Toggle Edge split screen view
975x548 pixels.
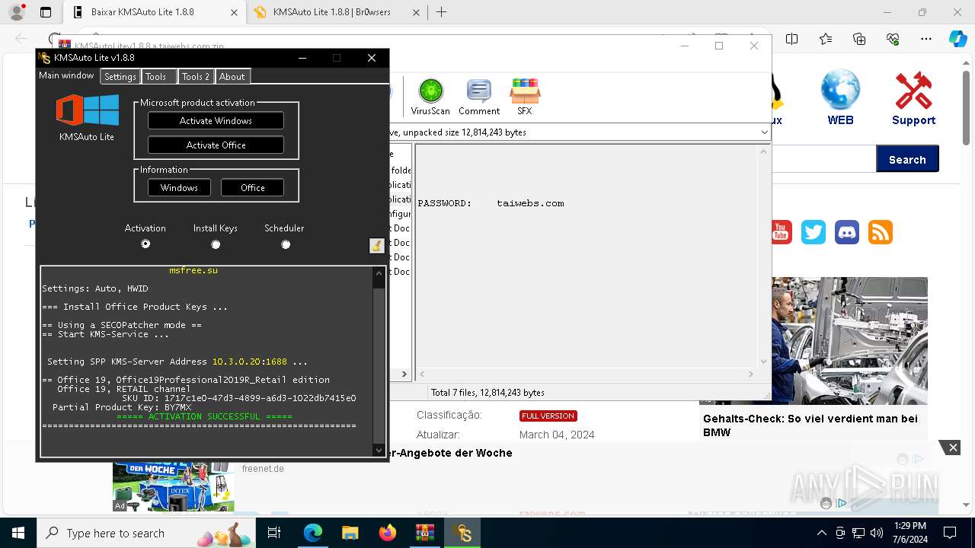tap(792, 39)
